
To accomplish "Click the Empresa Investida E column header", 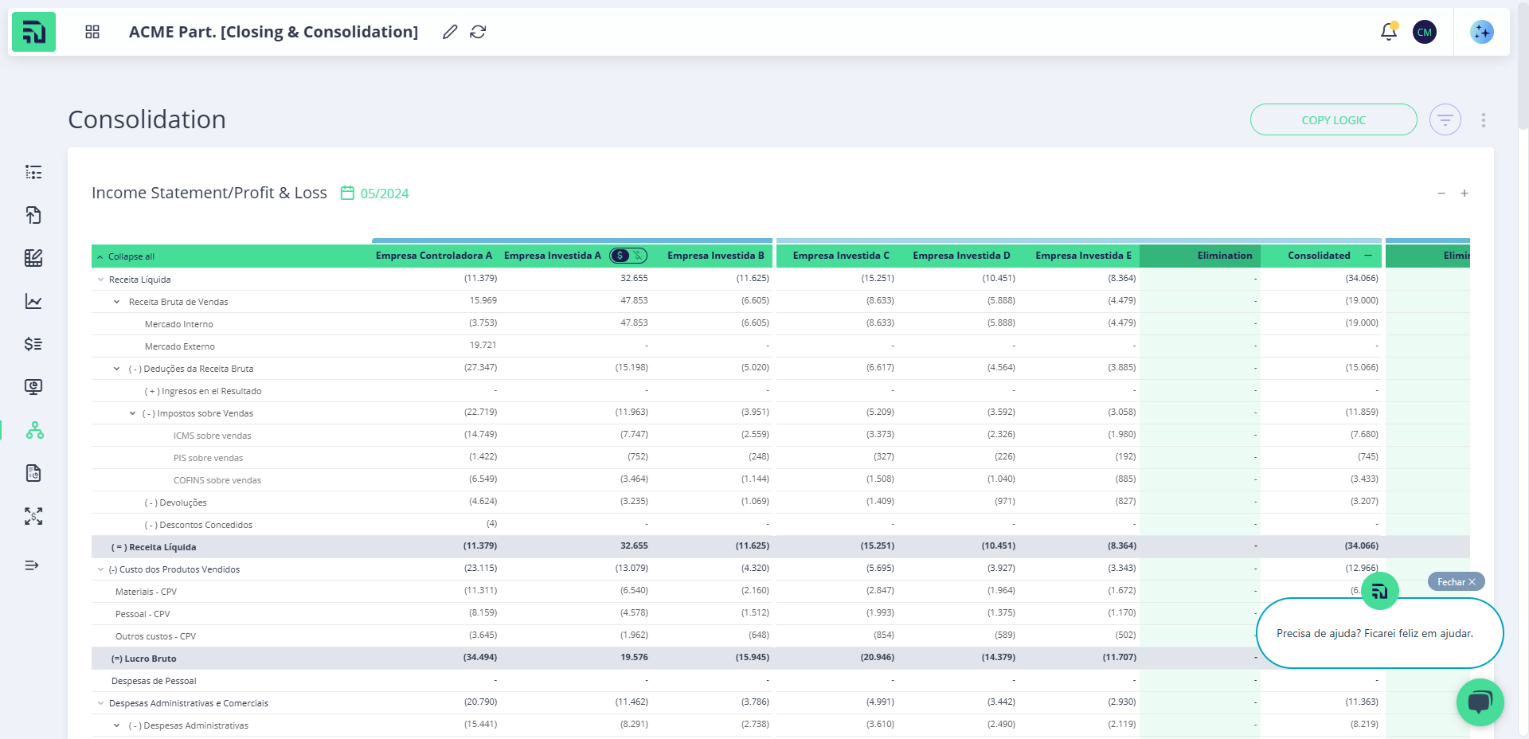I will click(x=1084, y=256).
